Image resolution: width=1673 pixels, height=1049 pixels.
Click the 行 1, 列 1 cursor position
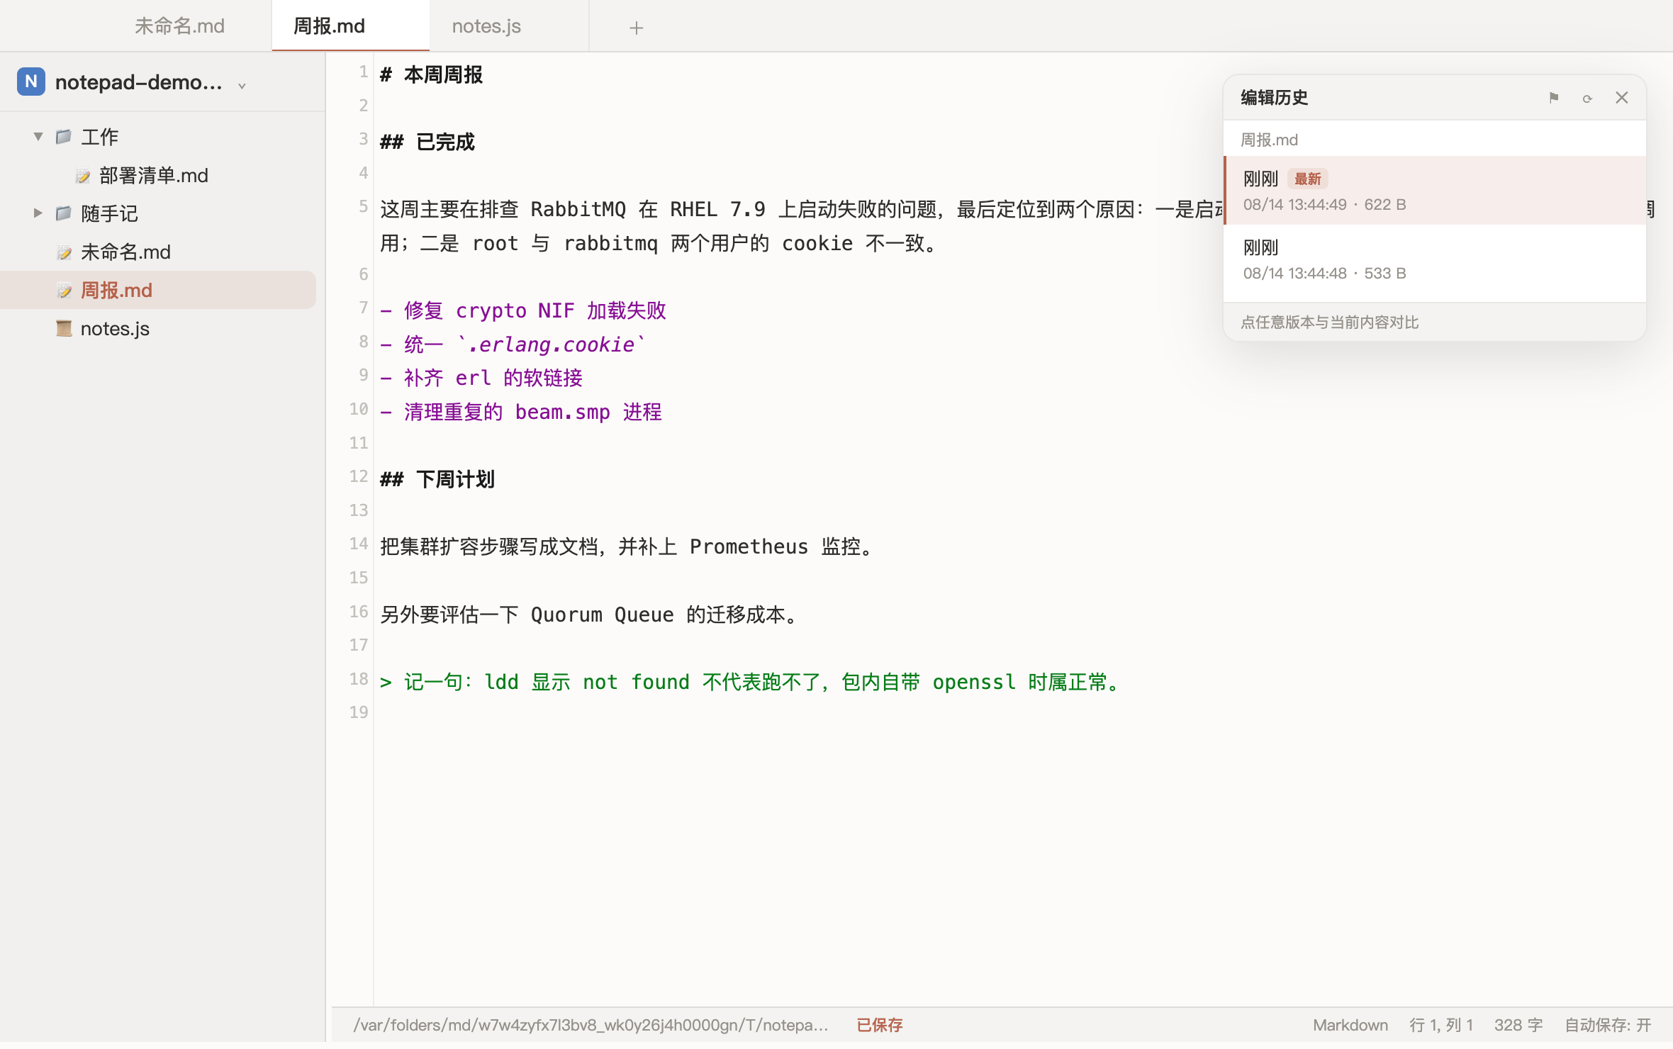tap(1441, 1025)
